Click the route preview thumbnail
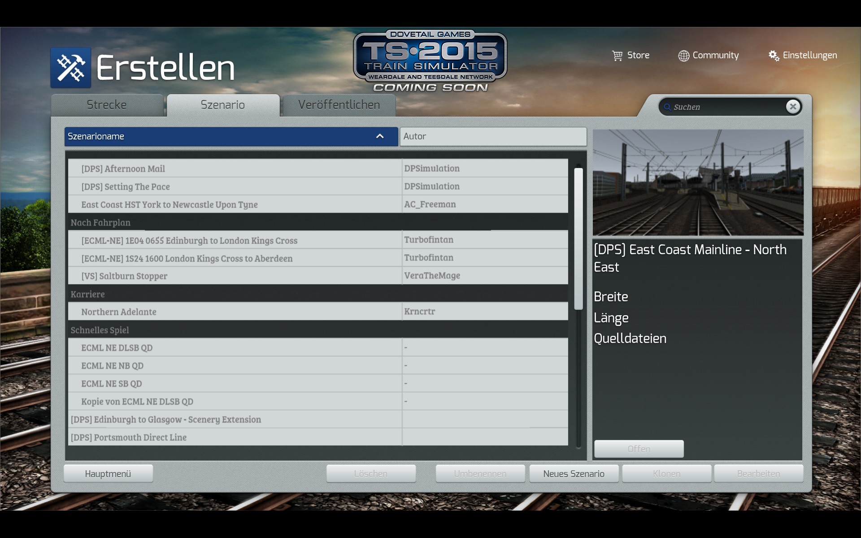Screen dimensions: 861x538 tap(698, 182)
